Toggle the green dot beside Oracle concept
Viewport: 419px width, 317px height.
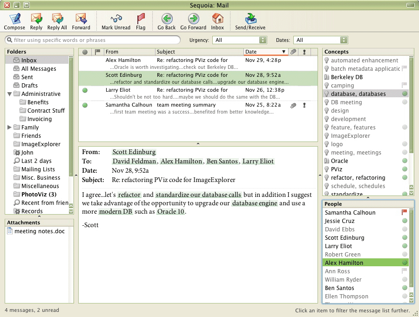pyautogui.click(x=405, y=161)
